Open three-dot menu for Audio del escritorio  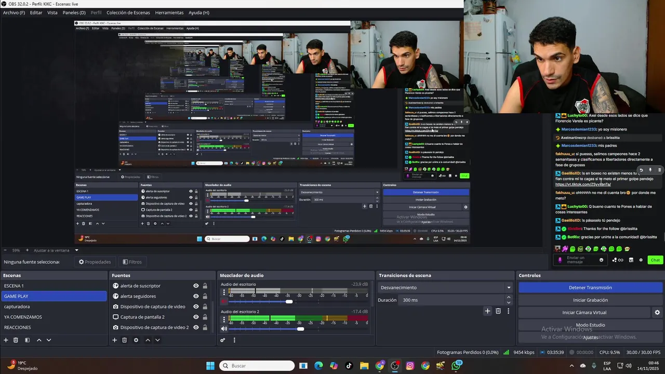pyautogui.click(x=224, y=292)
